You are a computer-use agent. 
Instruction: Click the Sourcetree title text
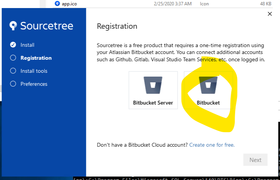[47, 26]
